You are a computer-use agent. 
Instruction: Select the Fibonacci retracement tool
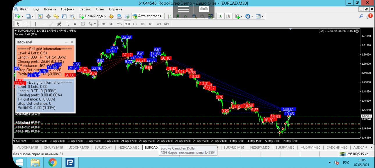tap(67, 24)
